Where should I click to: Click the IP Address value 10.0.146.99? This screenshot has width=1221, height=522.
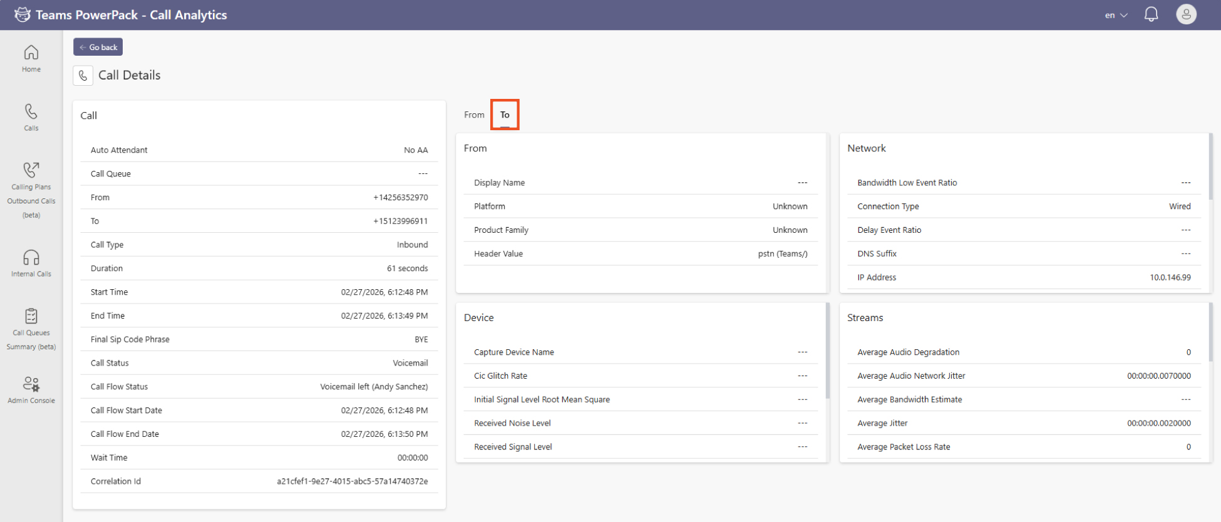coord(1170,277)
